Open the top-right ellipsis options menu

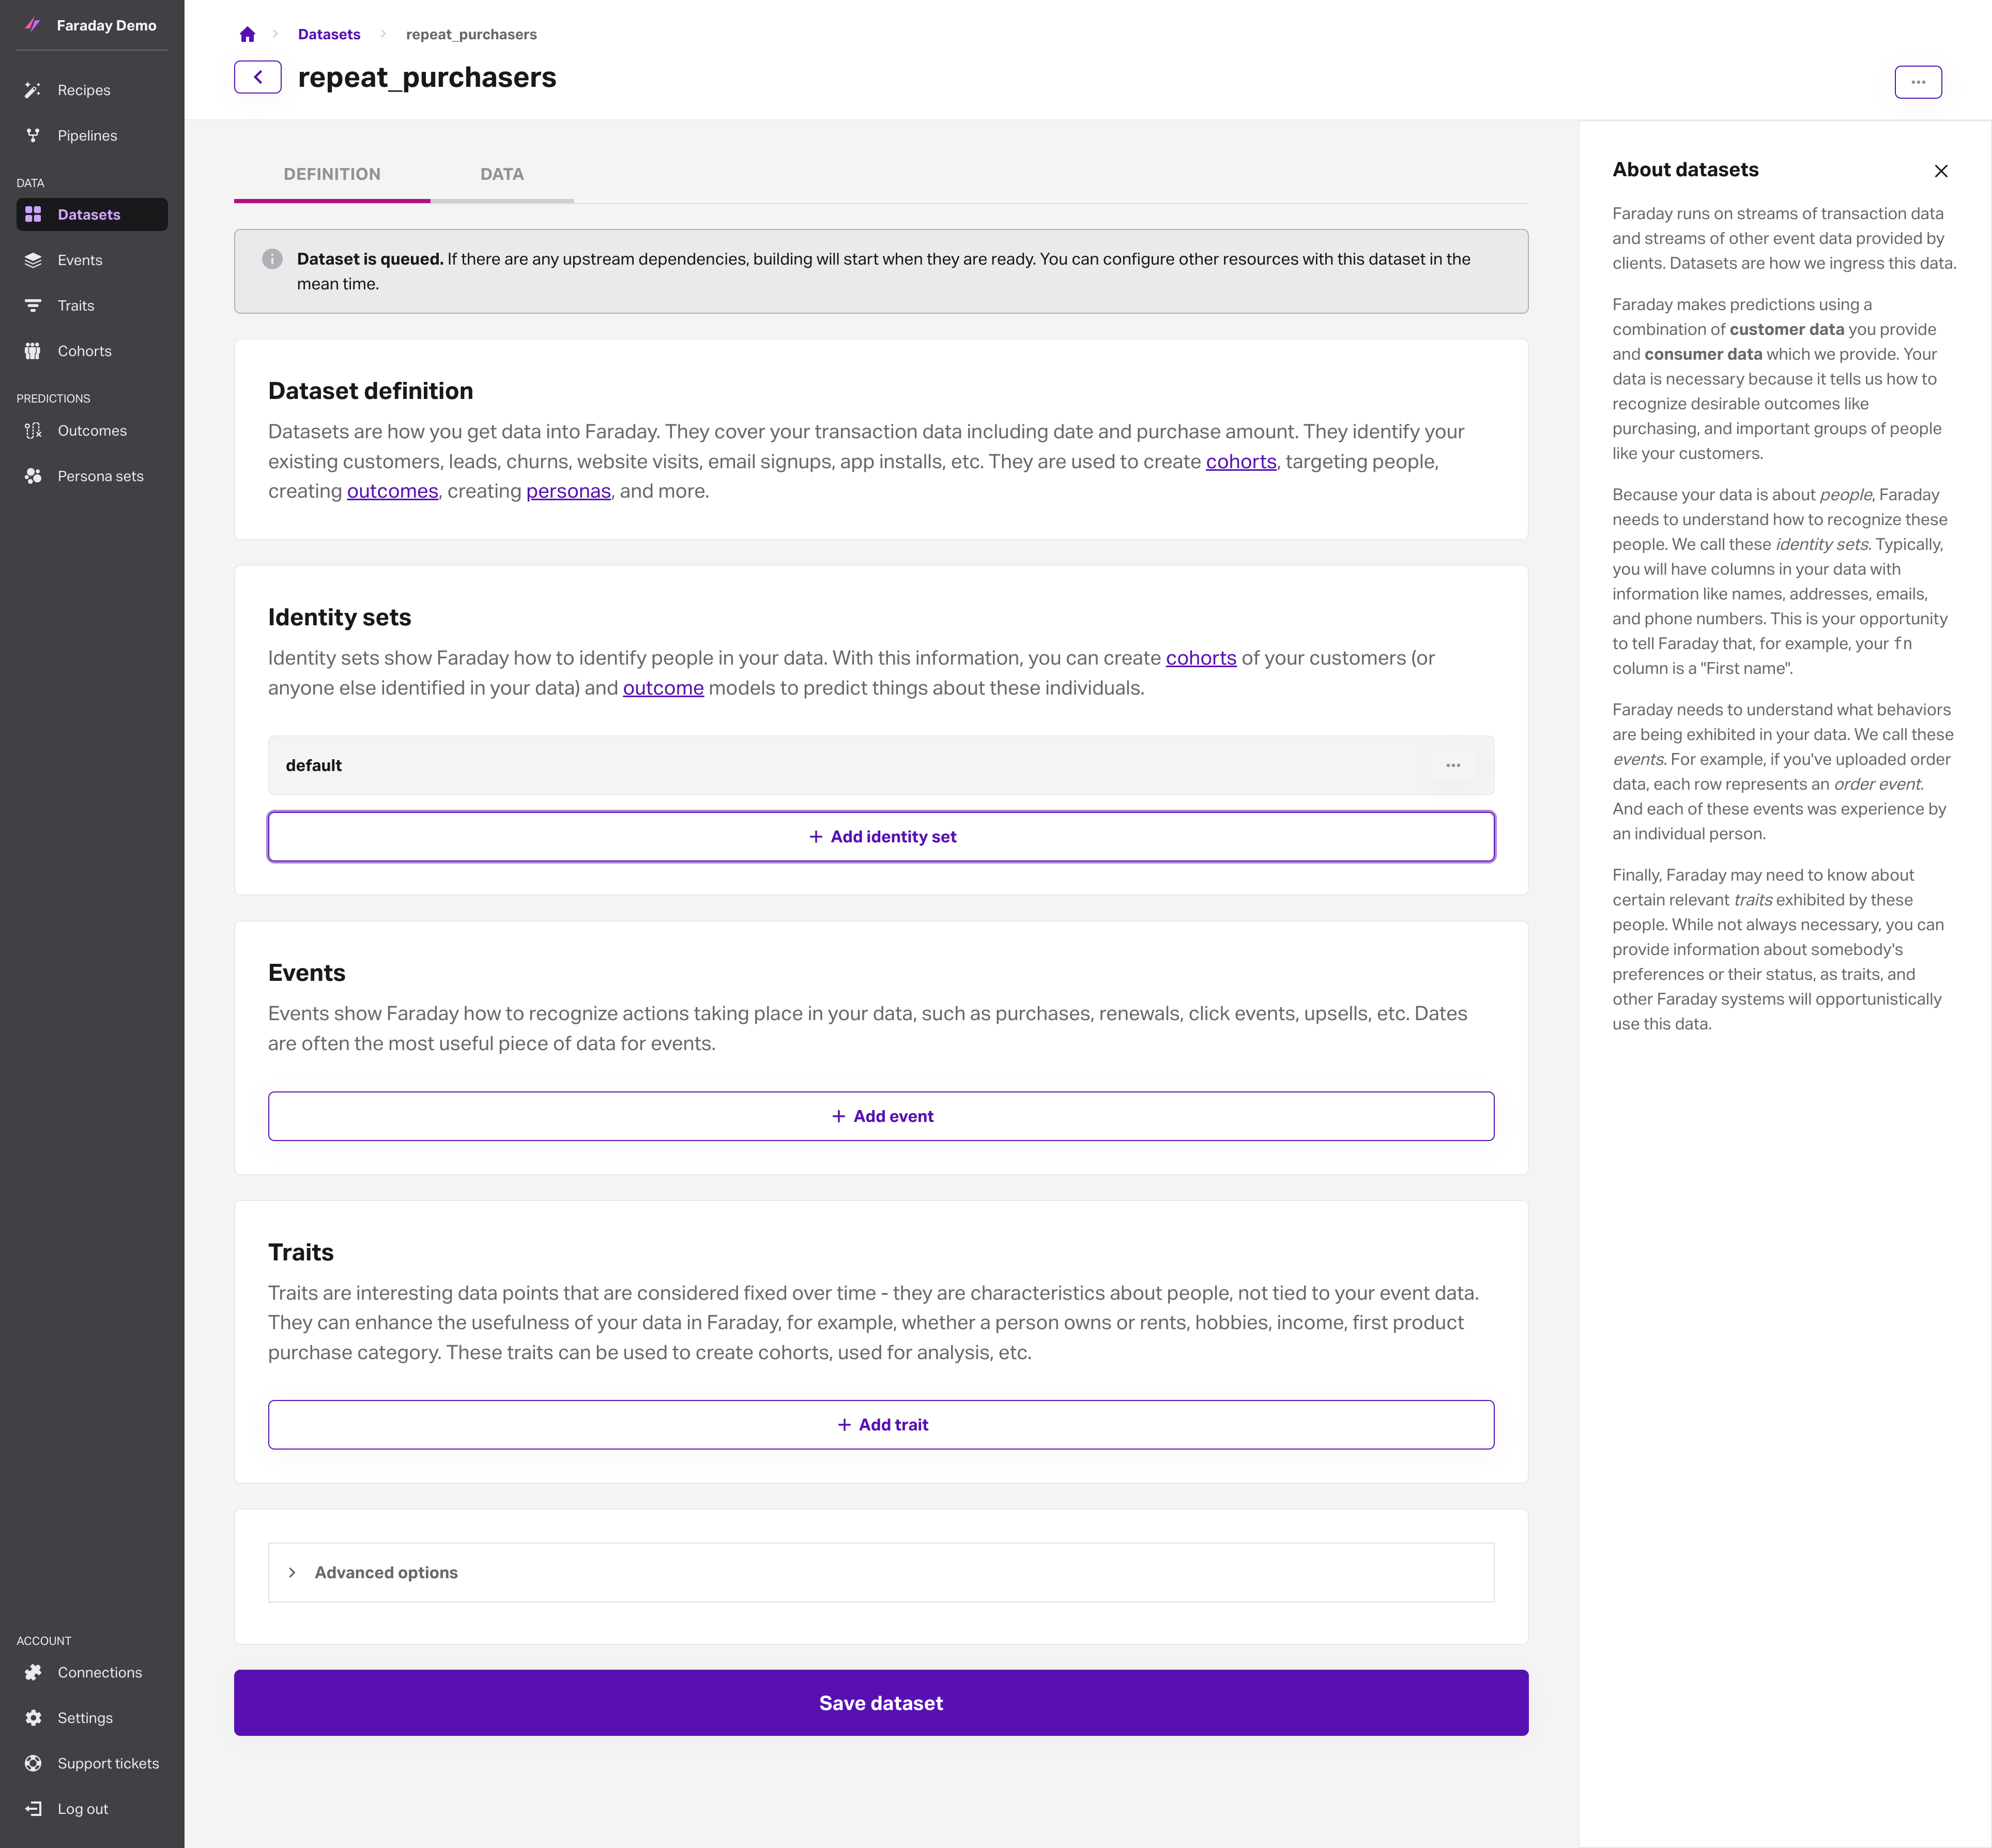point(1918,82)
